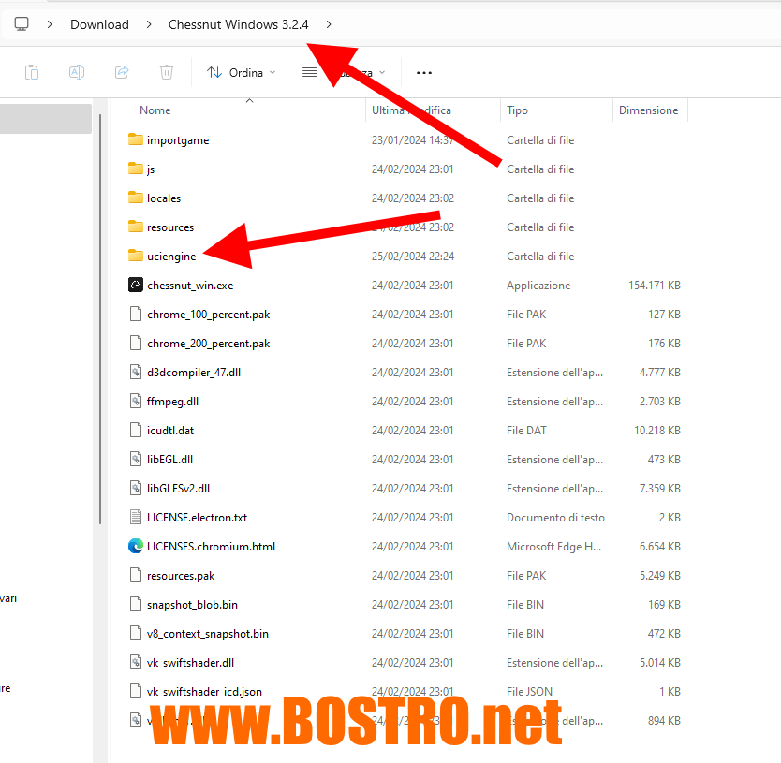Expand the chevron after the monitor icon

[x=50, y=24]
